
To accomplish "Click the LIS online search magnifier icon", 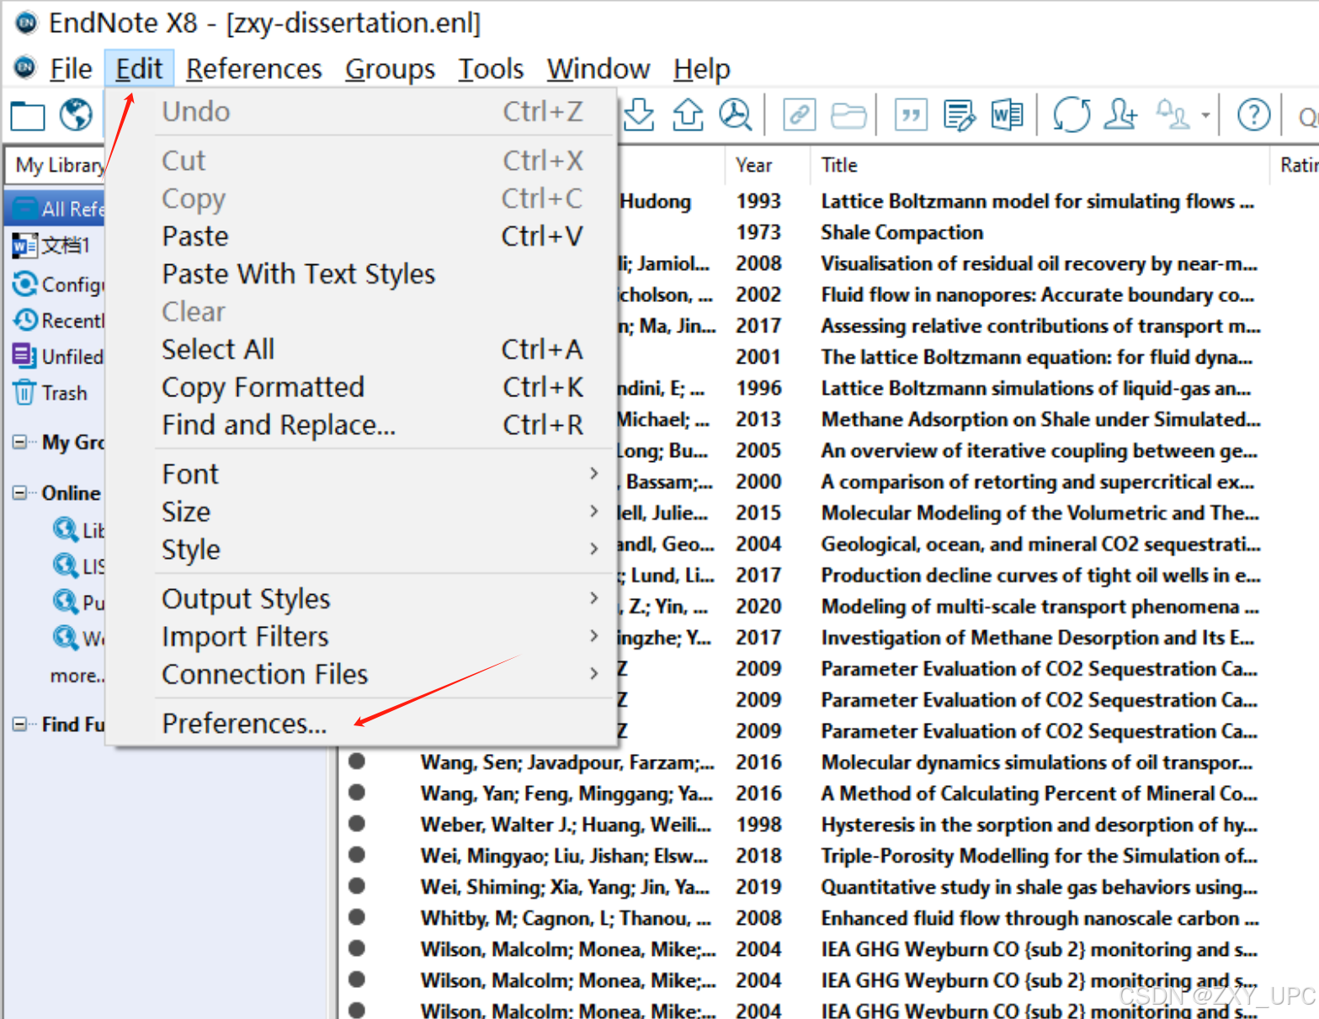I will pos(66,565).
